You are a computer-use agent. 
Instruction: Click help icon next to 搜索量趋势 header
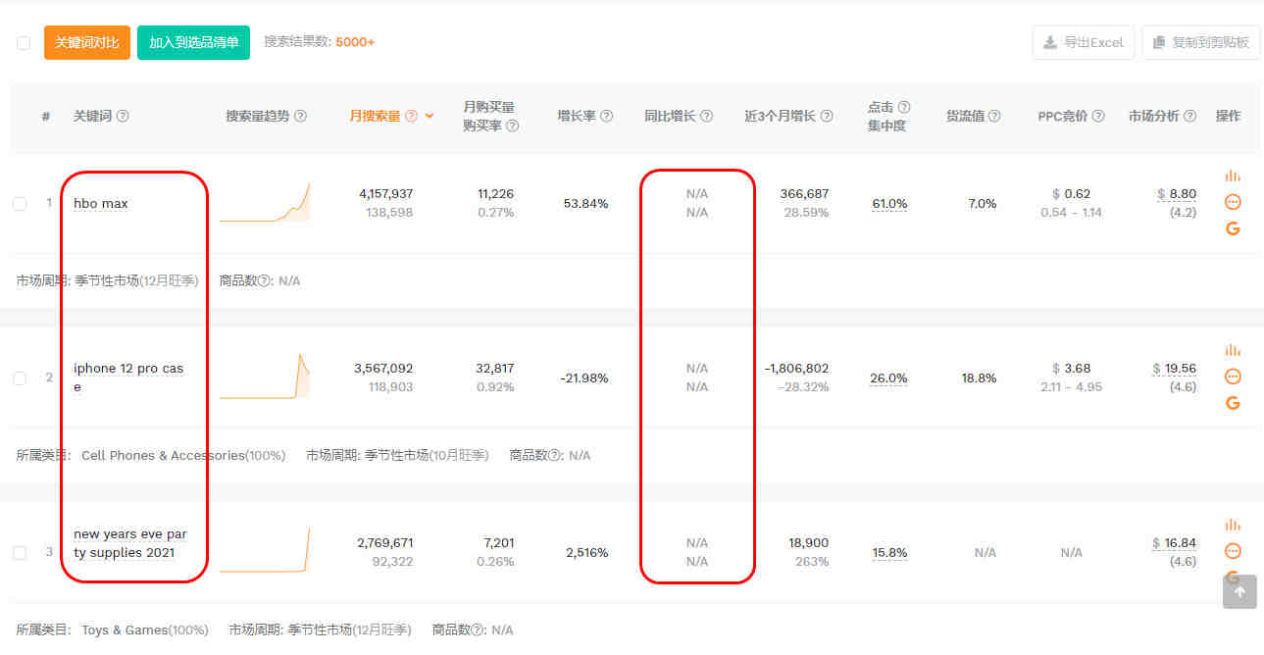tap(300, 116)
